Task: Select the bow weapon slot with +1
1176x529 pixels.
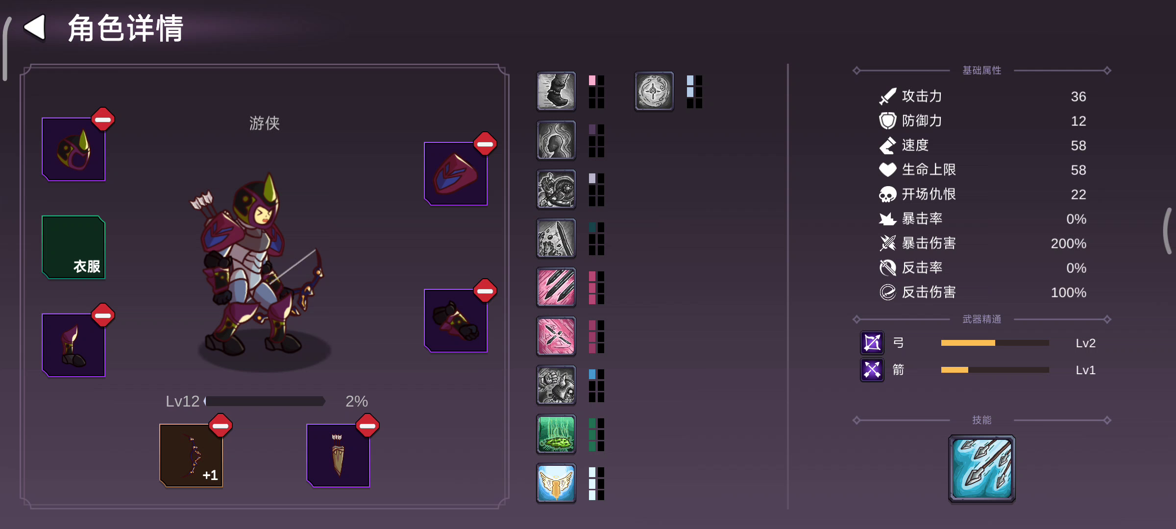Action: [191, 455]
